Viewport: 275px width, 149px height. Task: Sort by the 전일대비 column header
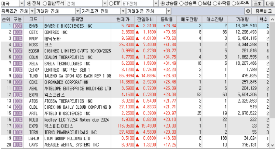(145, 19)
